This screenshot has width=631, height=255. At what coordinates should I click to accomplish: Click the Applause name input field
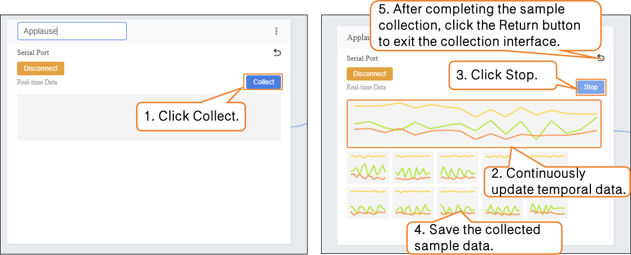[72, 32]
